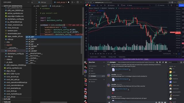The image size is (184, 103).
Task: Click the editor horizontal scrollbar
Action: pyautogui.click(x=54, y=102)
